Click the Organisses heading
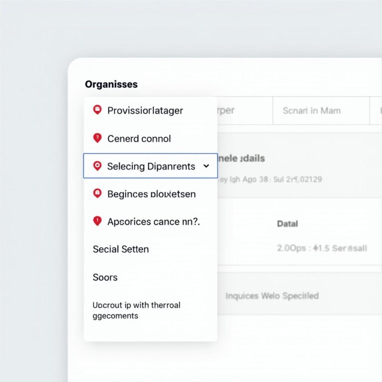Image resolution: width=382 pixels, height=382 pixels. tap(111, 84)
